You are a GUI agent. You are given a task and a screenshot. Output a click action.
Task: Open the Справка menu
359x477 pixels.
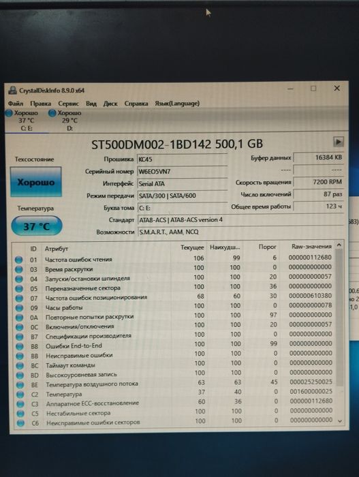136,104
